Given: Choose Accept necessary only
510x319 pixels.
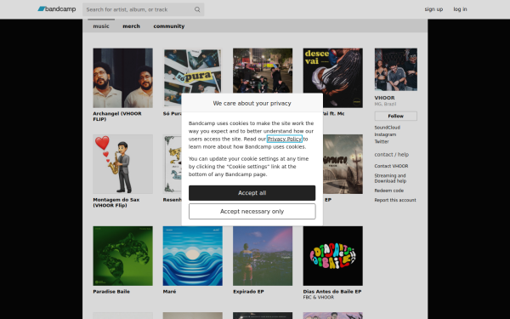Looking at the screenshot, I should 252,212.
